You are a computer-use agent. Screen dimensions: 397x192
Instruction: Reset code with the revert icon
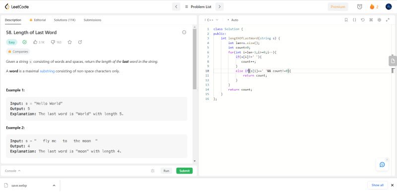point(363,20)
